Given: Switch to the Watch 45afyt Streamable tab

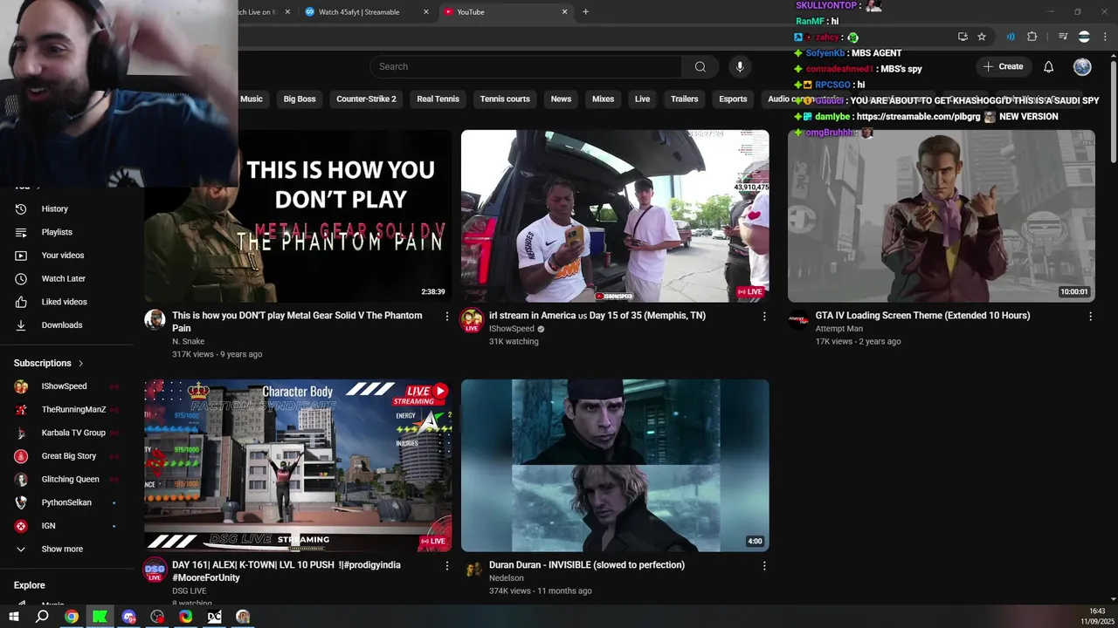Looking at the screenshot, I should point(359,12).
